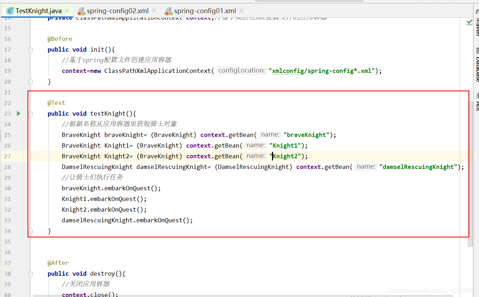Click the init method name
The height and width of the screenshot is (297, 479).
click(97, 49)
